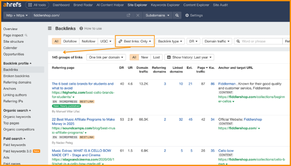291x166 pixels.
Task: Toggle the sidebar hamburger menu icon
Action: [50, 28]
